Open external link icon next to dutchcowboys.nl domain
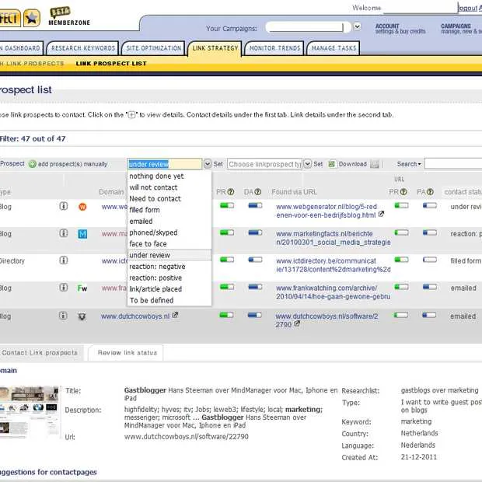The width and height of the screenshot is (482, 482). (175, 315)
